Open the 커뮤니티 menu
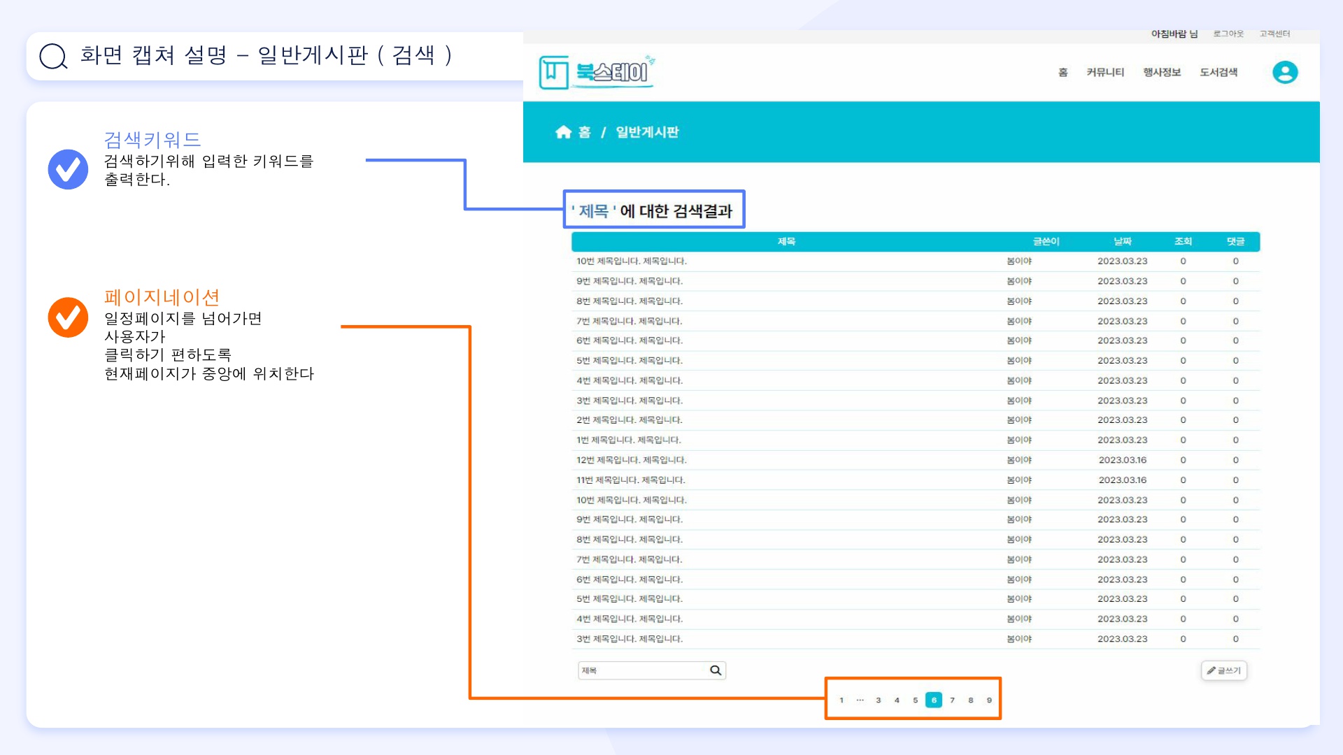Screen dimensions: 1343x755 [x=1104, y=72]
